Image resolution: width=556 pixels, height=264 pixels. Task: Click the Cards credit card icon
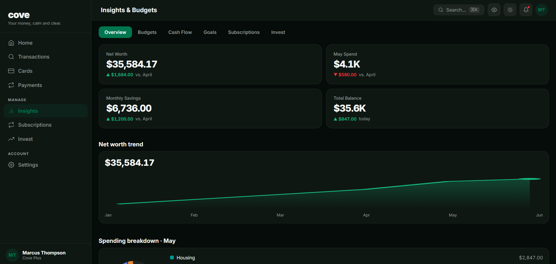[x=11, y=71]
